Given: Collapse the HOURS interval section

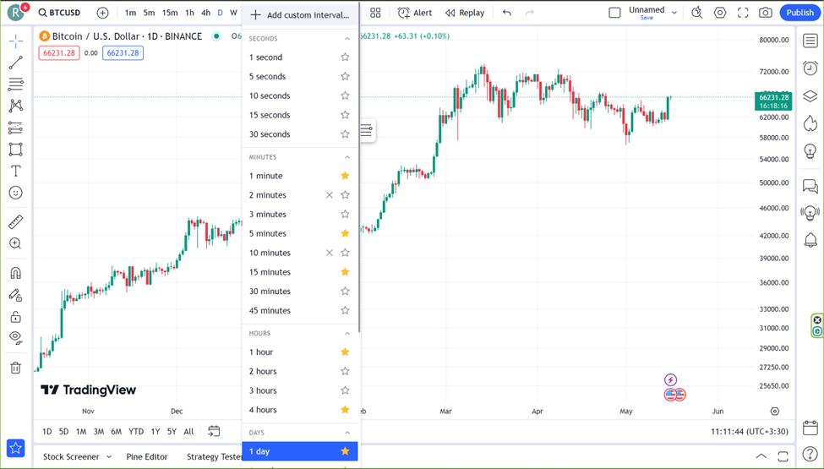Looking at the screenshot, I should (347, 334).
